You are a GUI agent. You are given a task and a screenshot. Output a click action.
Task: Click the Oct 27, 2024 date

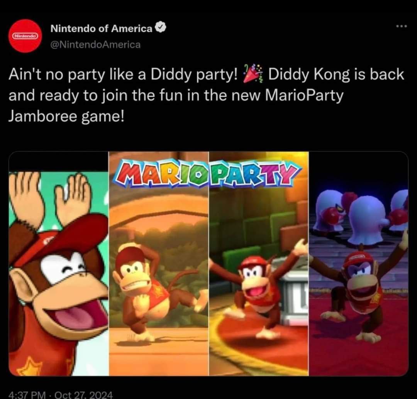(83, 395)
